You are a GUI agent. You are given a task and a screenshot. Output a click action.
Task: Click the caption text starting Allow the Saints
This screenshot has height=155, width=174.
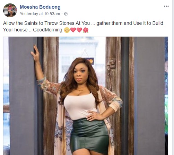coord(83,27)
